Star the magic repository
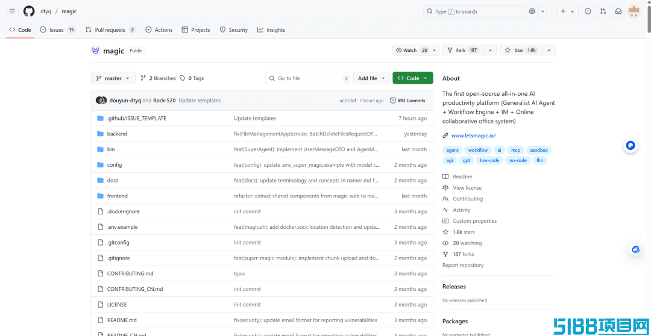This screenshot has height=336, width=651. pos(521,50)
